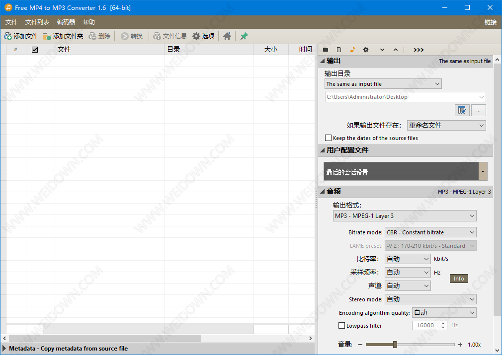Toggle the check-all checkbox in file list header

tap(35, 50)
